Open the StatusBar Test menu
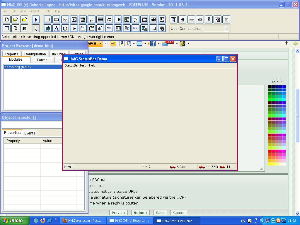This screenshot has height=225, width=300. point(75,65)
